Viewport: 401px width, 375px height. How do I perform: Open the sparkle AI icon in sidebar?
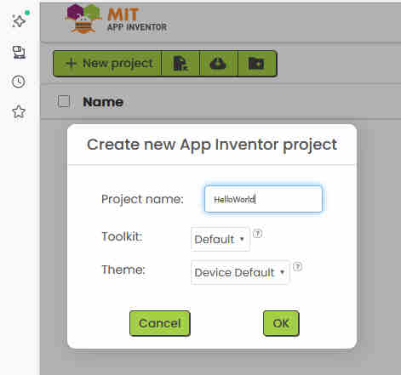click(19, 21)
